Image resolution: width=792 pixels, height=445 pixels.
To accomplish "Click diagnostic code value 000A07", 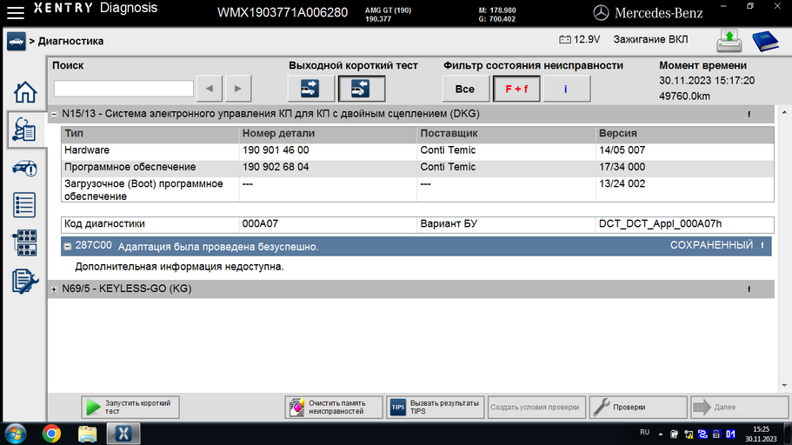I will [x=260, y=223].
